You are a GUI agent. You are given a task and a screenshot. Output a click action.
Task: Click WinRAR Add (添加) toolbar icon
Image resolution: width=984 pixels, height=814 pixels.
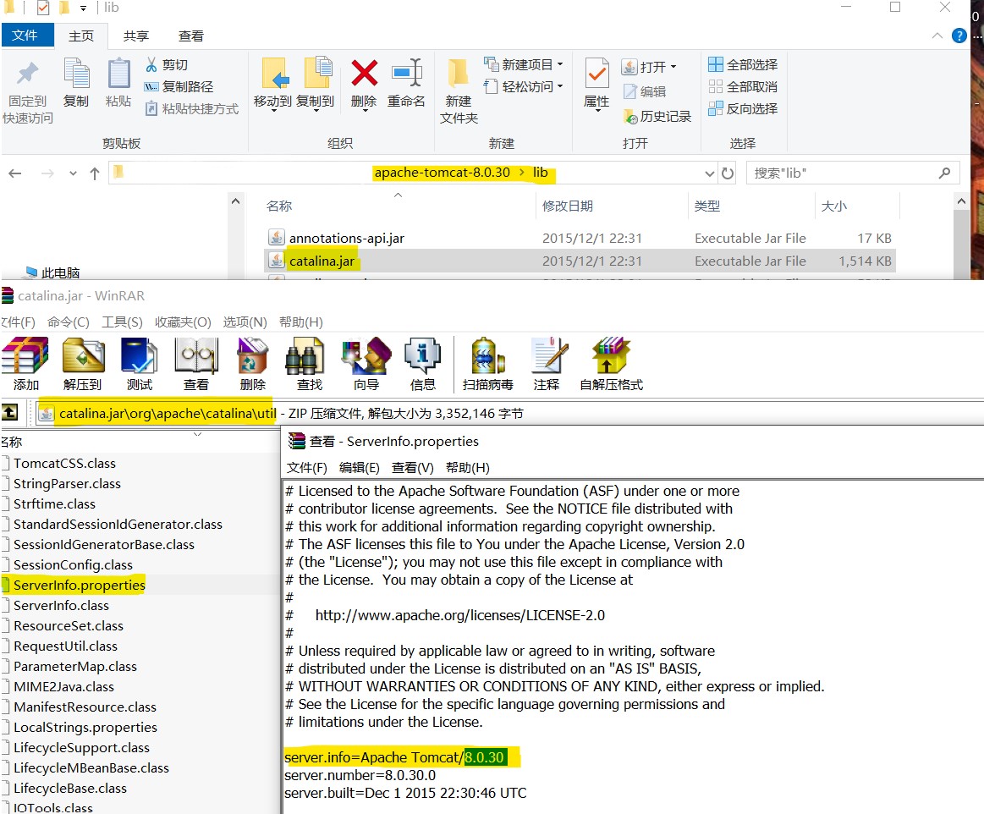pyautogui.click(x=25, y=364)
